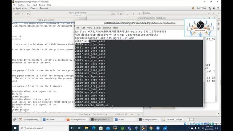The height and width of the screenshot is (131, 233).
Task: Open Zoom from the taskbar
Action: [158, 128]
